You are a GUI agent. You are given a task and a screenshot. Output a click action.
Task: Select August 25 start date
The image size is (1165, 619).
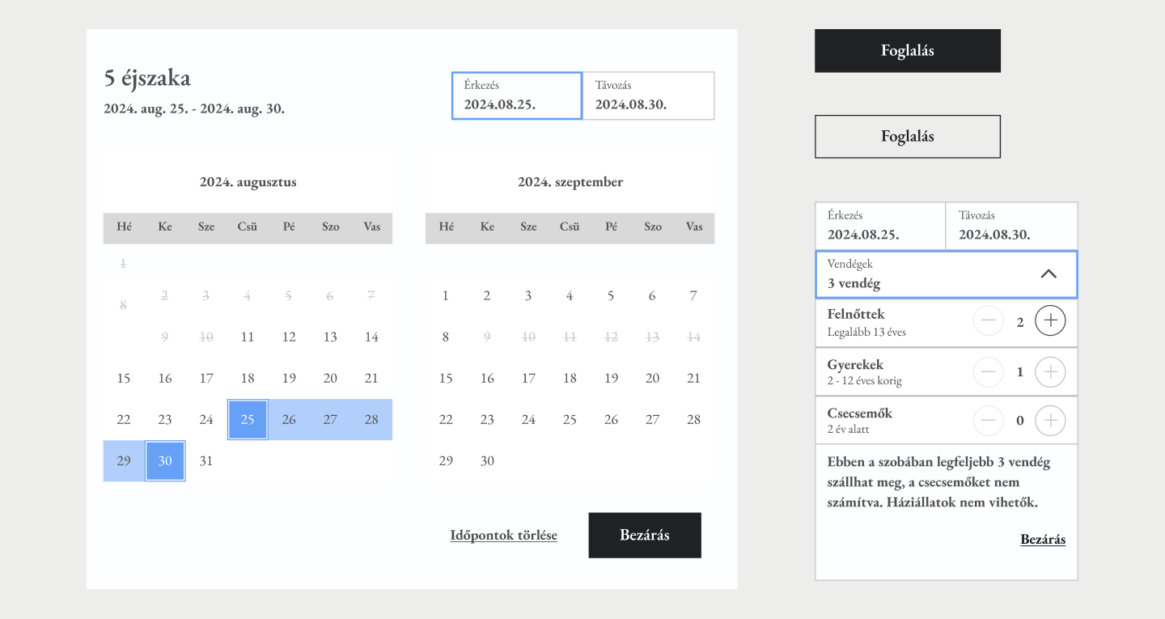click(248, 419)
